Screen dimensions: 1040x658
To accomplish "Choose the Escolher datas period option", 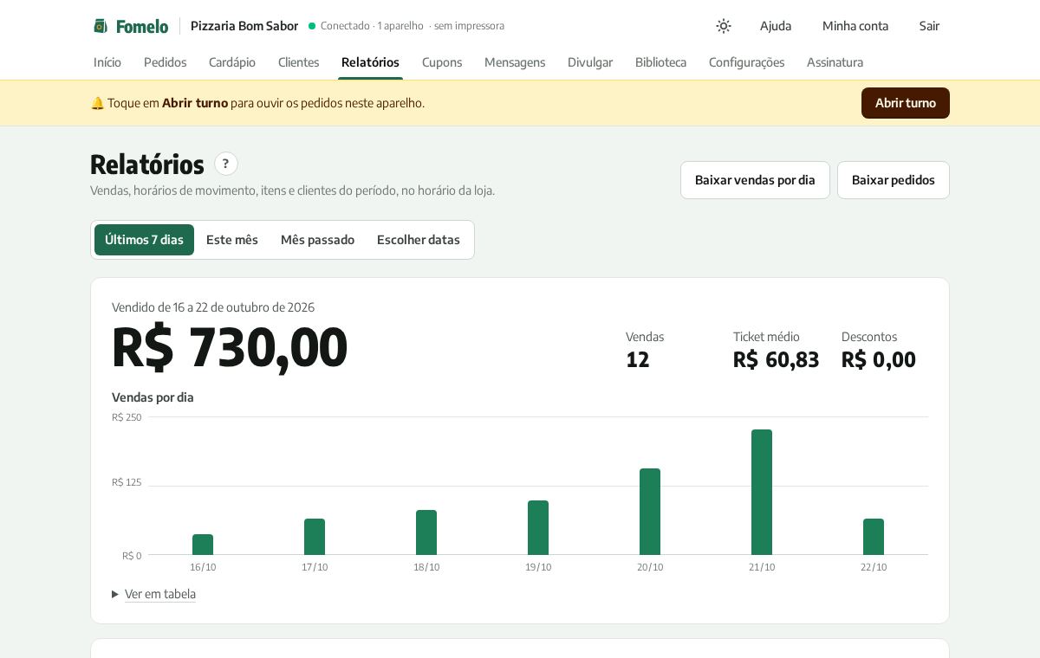I will [x=419, y=240].
